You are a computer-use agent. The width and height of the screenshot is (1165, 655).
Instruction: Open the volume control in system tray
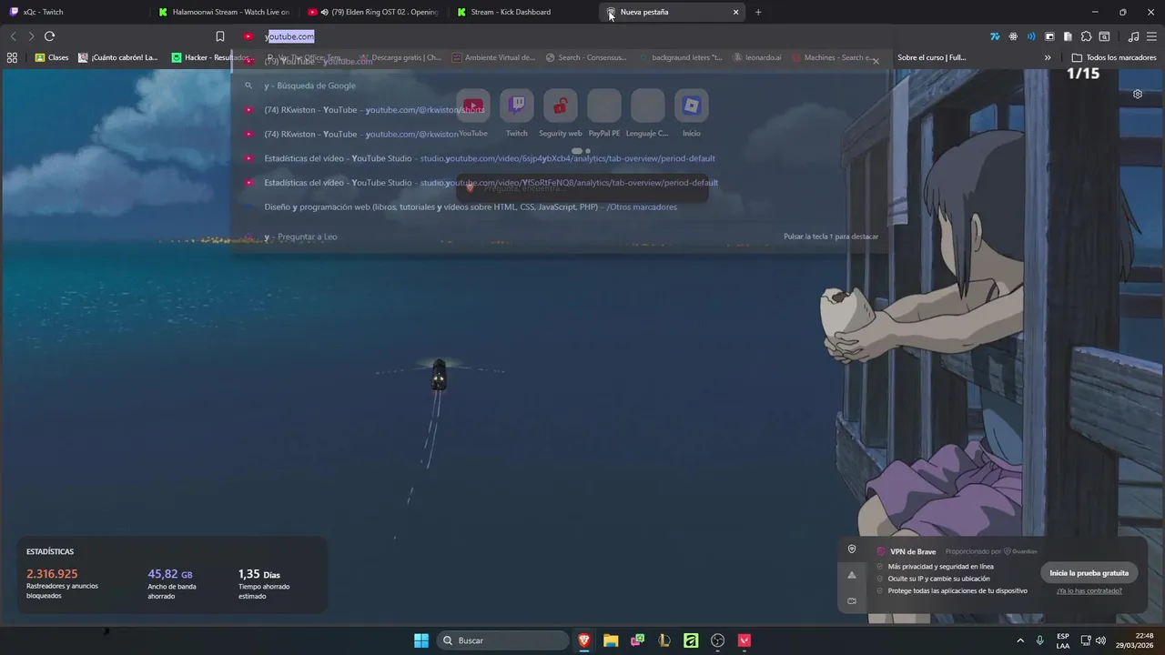[1101, 640]
